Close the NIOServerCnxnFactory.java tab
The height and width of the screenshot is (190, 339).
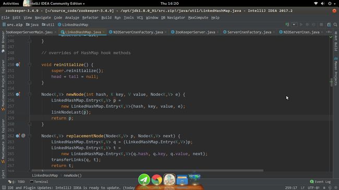click(x=166, y=32)
